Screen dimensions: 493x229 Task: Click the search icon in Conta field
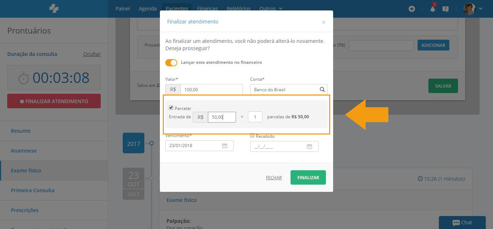tap(322, 89)
